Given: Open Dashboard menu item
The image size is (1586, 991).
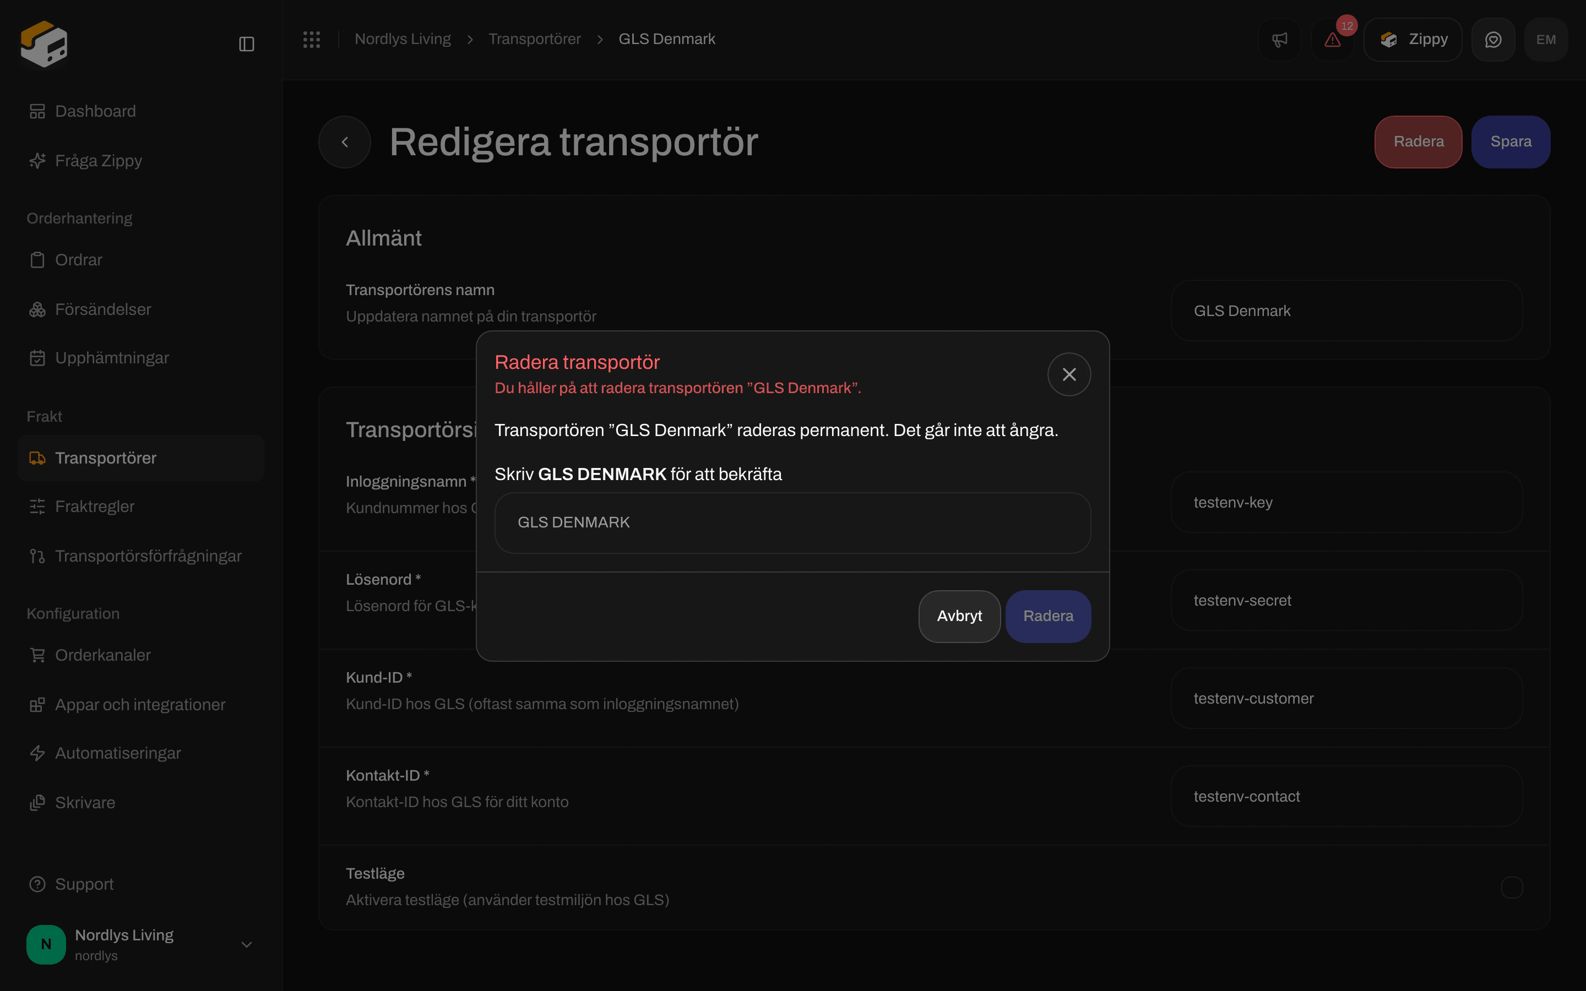Looking at the screenshot, I should [141, 111].
